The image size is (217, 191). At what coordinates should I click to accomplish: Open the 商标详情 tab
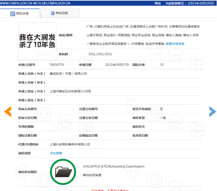tap(20, 13)
